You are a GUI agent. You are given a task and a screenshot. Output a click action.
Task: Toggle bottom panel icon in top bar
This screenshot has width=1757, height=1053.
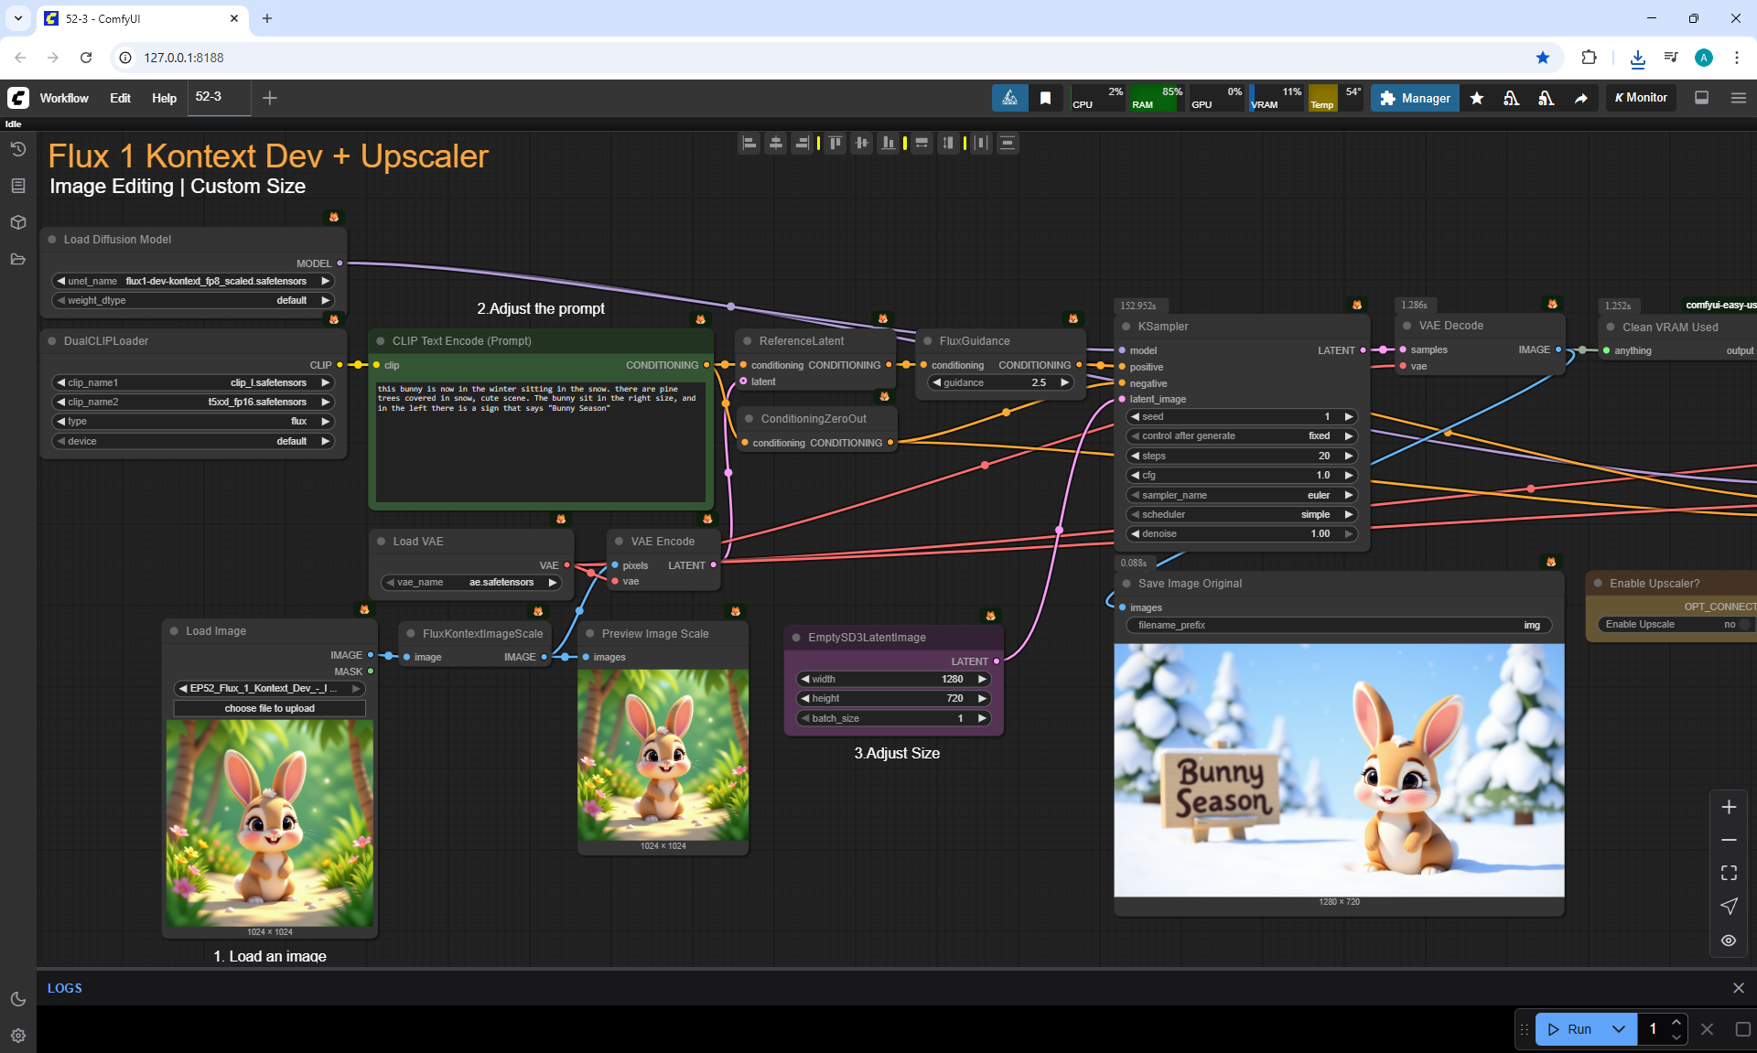click(1702, 98)
